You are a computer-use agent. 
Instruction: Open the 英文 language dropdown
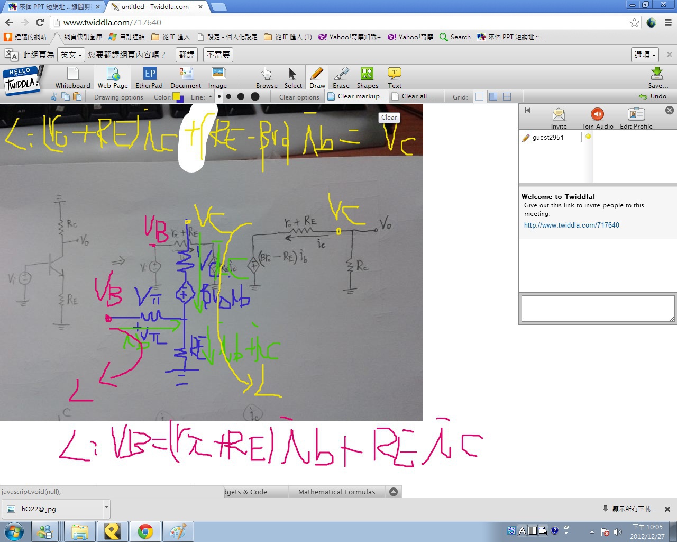pyautogui.click(x=71, y=55)
